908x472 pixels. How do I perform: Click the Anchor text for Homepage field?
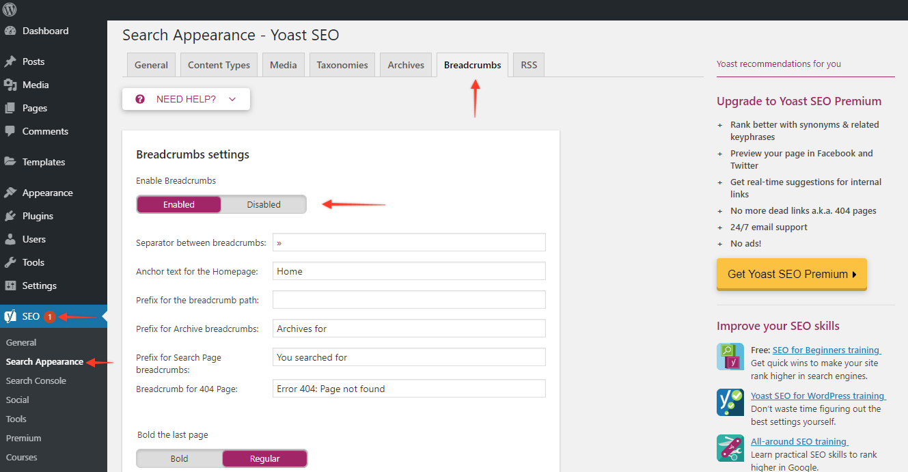click(409, 270)
